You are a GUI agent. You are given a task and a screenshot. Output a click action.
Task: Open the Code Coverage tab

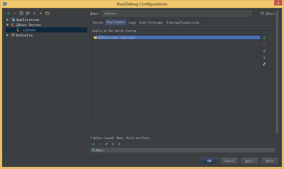pos(151,22)
